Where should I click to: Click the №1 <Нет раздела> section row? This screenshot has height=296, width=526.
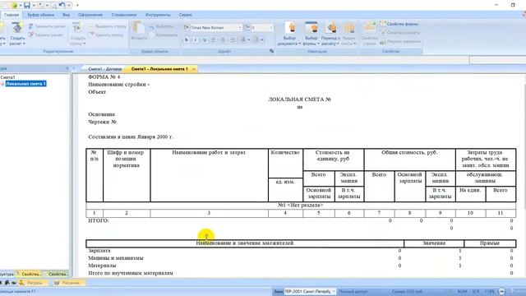pyautogui.click(x=301, y=205)
